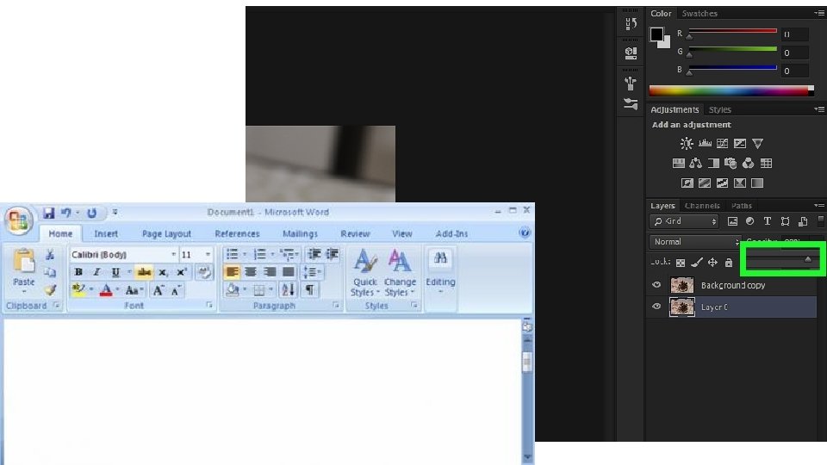Add a Hue/Saturation adjustment
827x465 pixels.
(678, 164)
